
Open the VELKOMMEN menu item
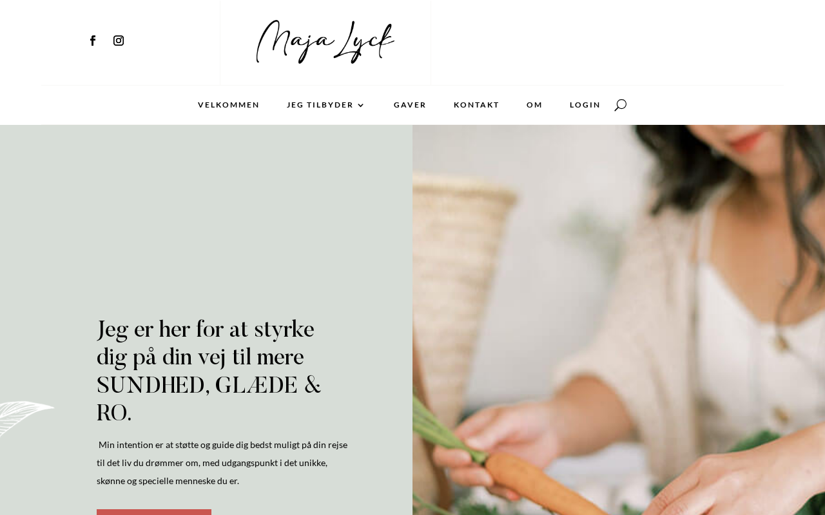click(x=229, y=105)
